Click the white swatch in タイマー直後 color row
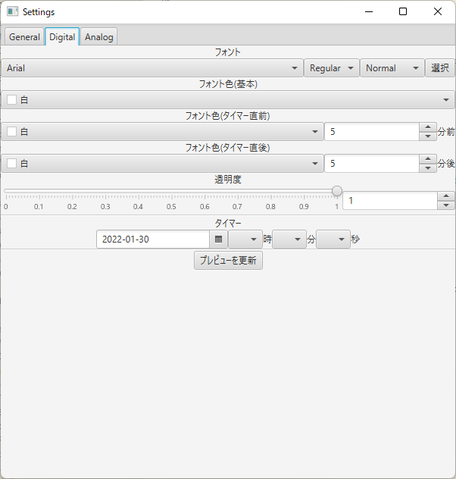Screen dimensions: 456x479 pyautogui.click(x=12, y=163)
